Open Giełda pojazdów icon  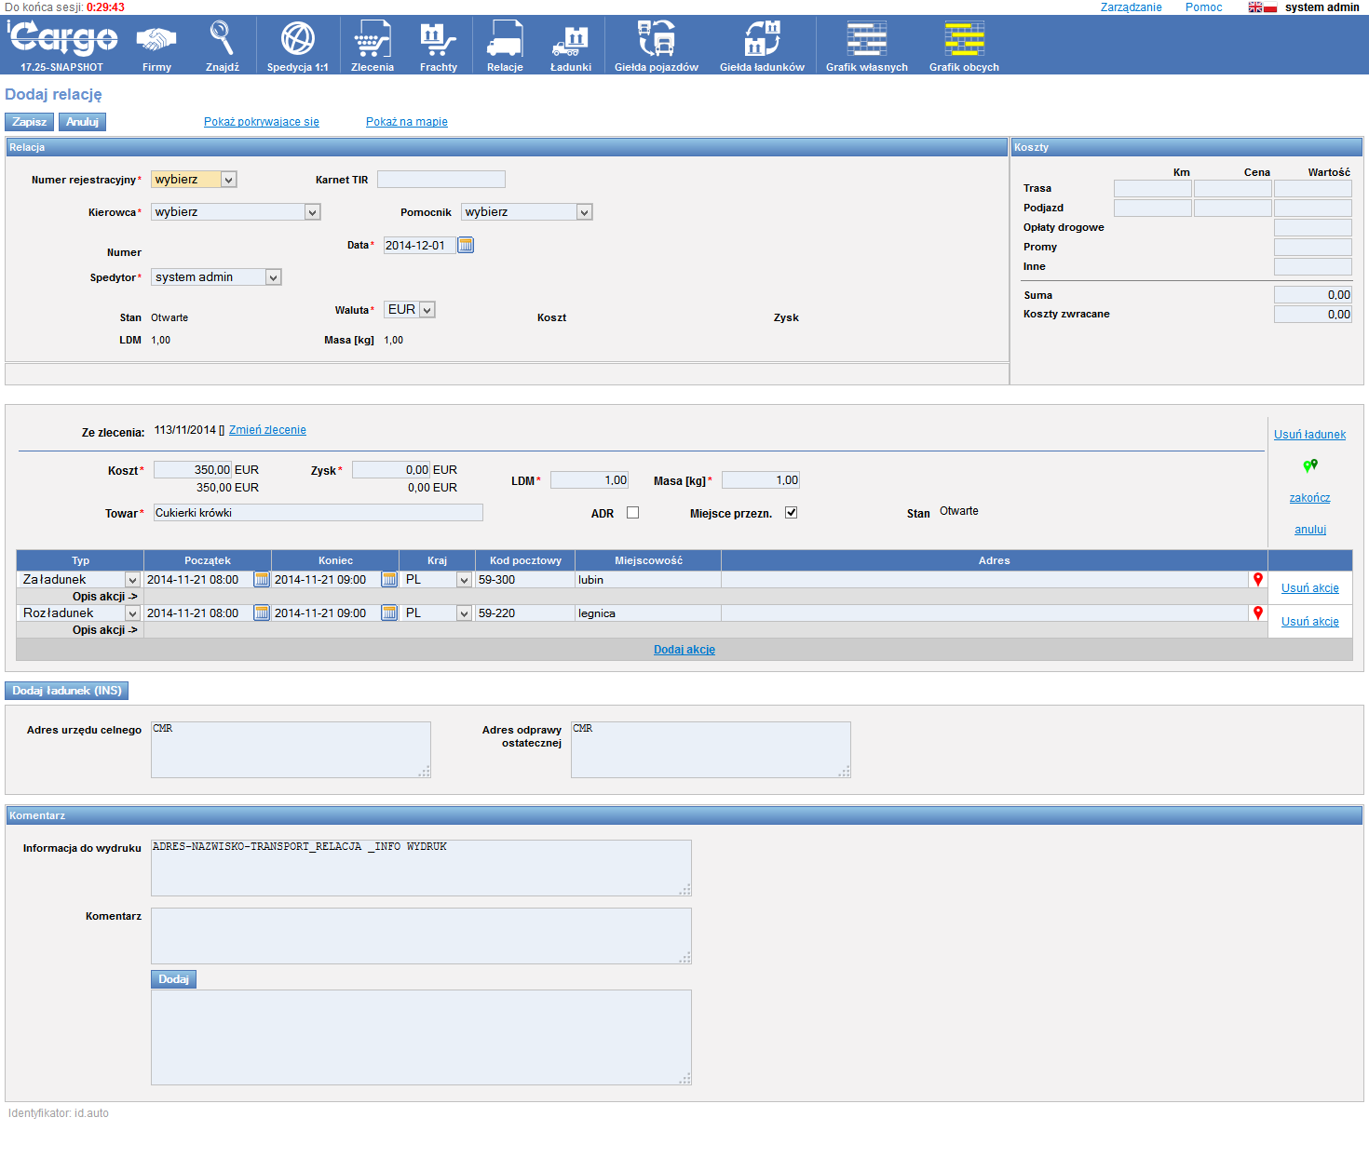click(657, 39)
